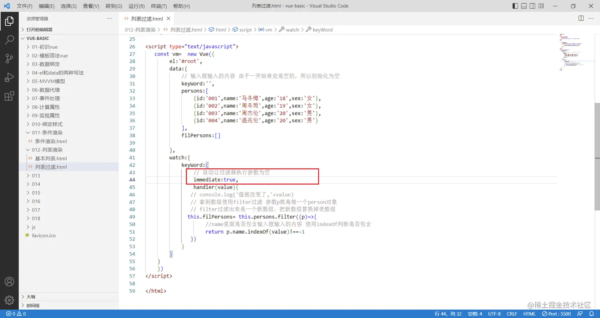Toggle the bottom panel layout icon
Image resolution: width=600 pixels, height=318 pixels.
524,6
